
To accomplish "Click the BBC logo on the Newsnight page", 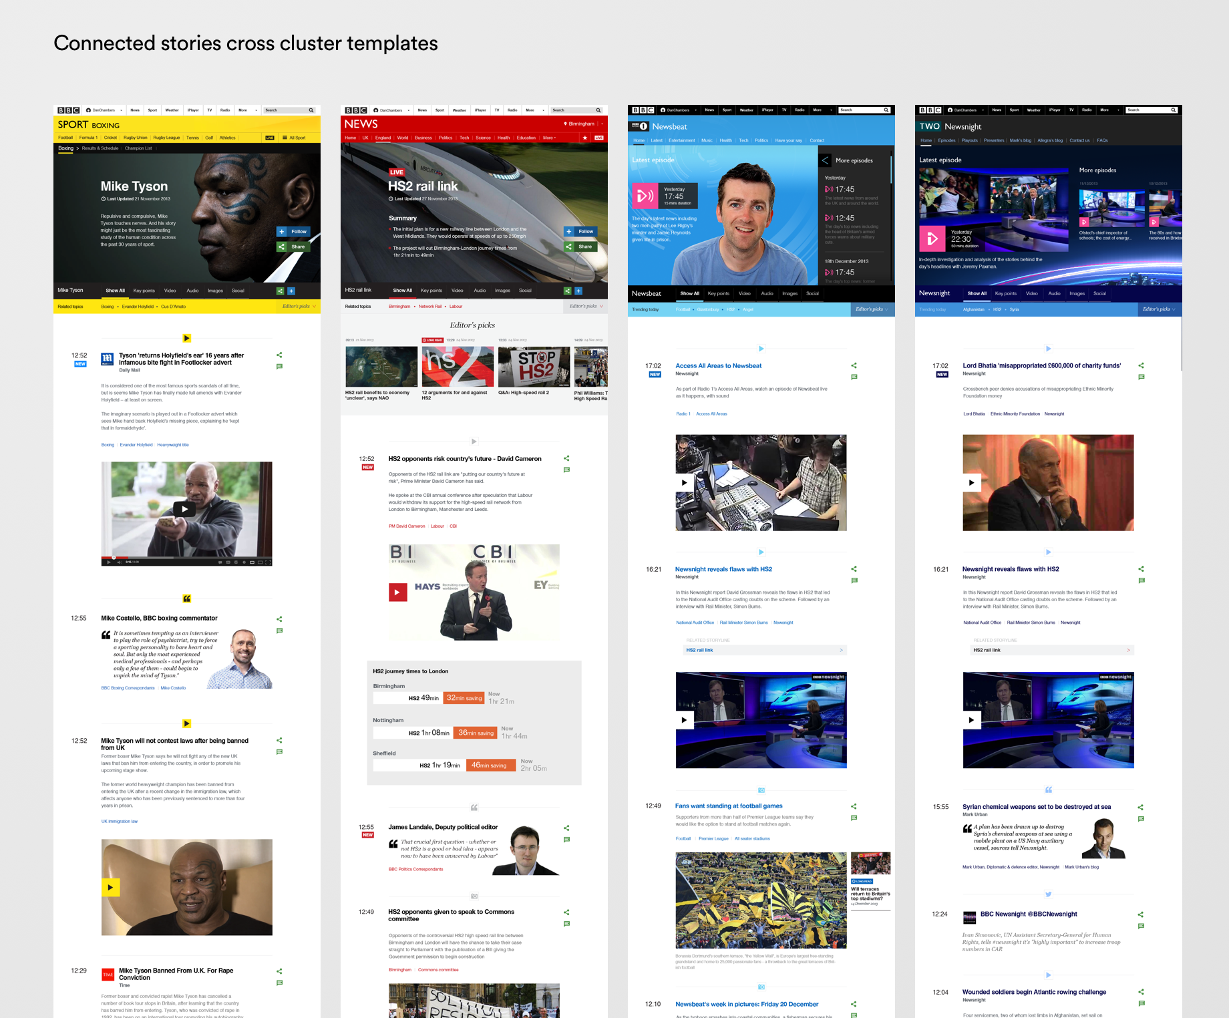I will 930,110.
